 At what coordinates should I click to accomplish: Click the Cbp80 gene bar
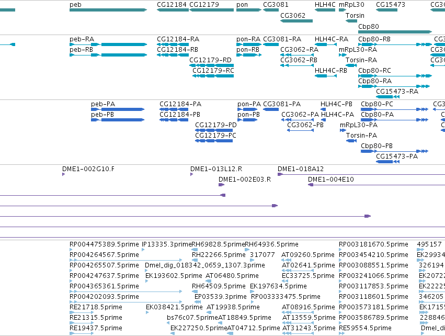[395, 32]
